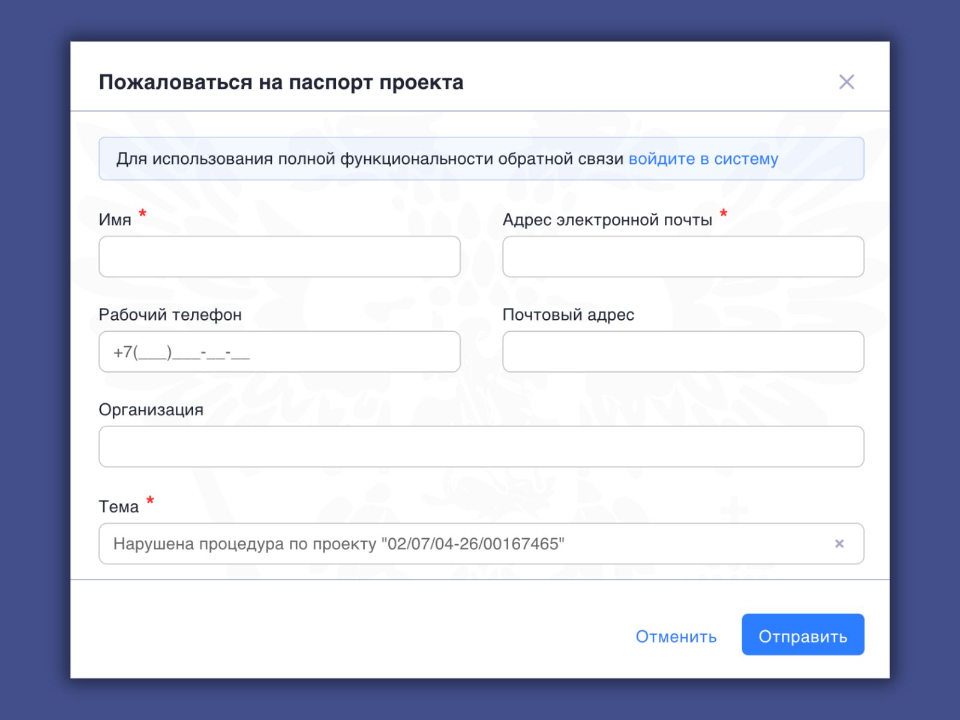Clear the Тема field with its x icon
Viewport: 960px width, 720px height.
click(x=839, y=544)
